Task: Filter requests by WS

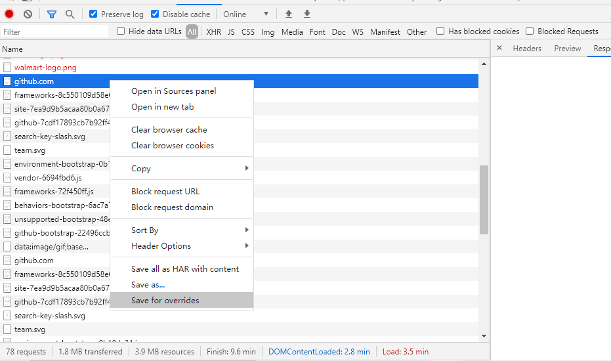Action: pyautogui.click(x=357, y=32)
